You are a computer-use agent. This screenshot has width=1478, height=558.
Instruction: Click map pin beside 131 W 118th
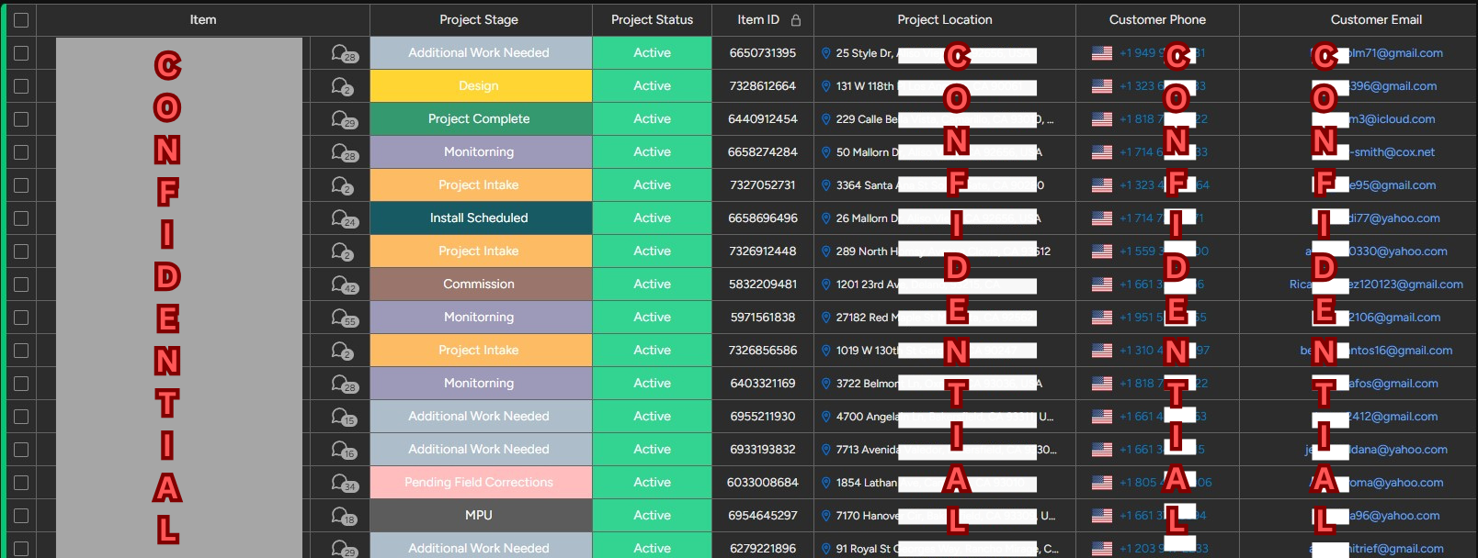click(x=826, y=86)
